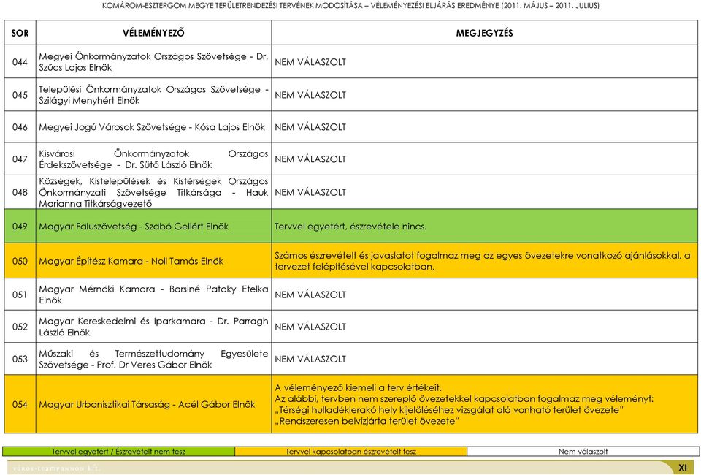Click NEM VÁLASZOLT in row 052
Image resolution: width=701 pixels, height=475 pixels.
[310, 327]
